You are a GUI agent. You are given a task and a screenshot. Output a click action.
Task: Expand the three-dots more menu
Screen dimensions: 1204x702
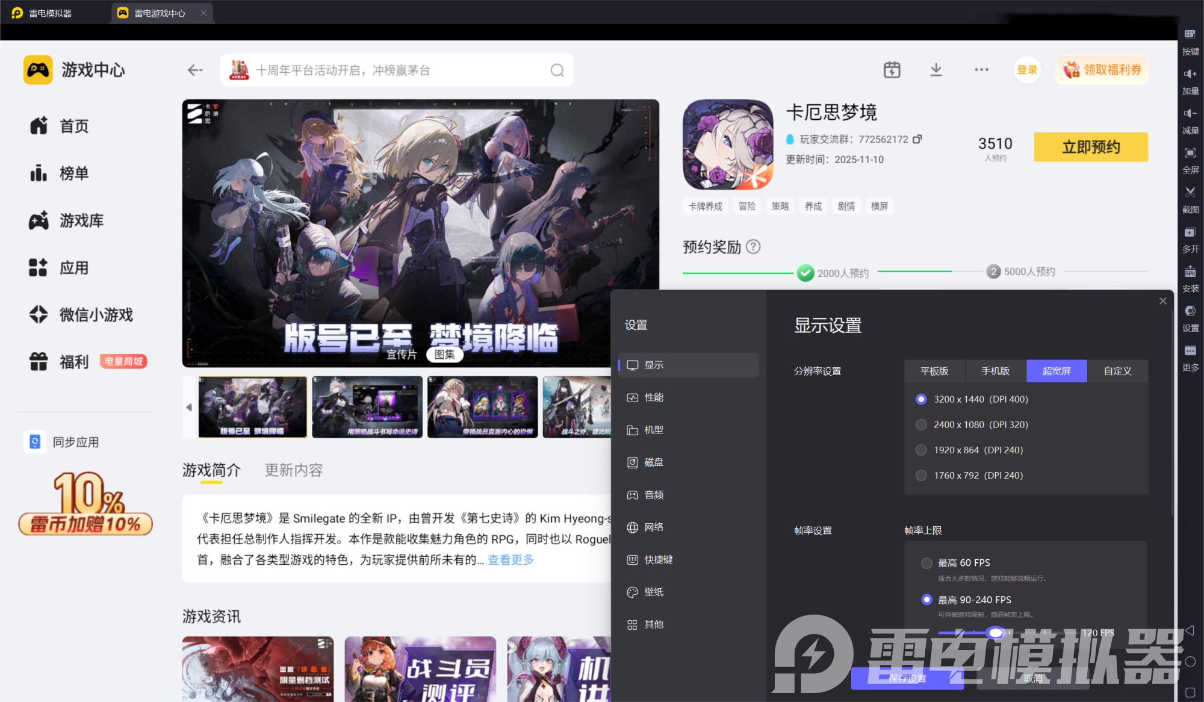point(981,70)
